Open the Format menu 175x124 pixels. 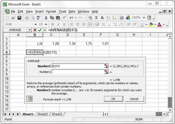(51, 12)
